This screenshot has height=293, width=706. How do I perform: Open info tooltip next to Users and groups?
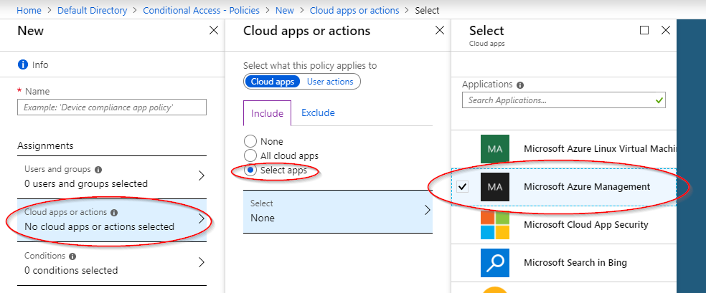98,170
